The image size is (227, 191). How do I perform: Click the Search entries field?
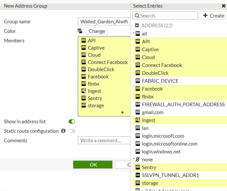(165, 15)
